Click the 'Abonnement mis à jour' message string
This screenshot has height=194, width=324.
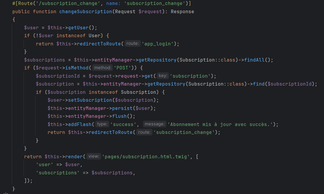pos(220,124)
